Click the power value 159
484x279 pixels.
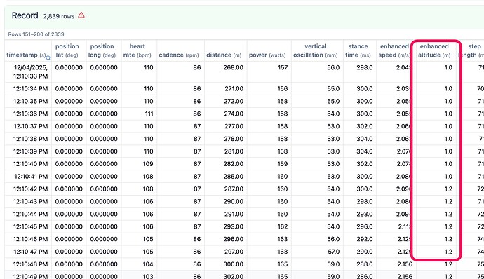pyautogui.click(x=283, y=164)
